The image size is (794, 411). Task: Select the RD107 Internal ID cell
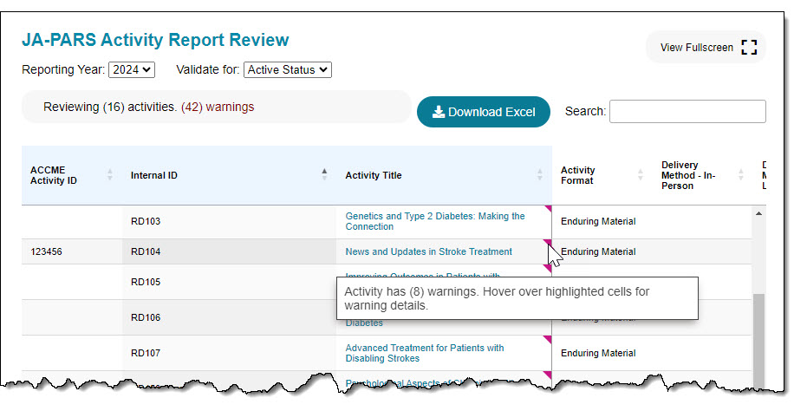[x=229, y=353]
